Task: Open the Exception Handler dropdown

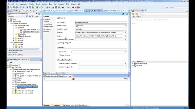Action: 126,29
